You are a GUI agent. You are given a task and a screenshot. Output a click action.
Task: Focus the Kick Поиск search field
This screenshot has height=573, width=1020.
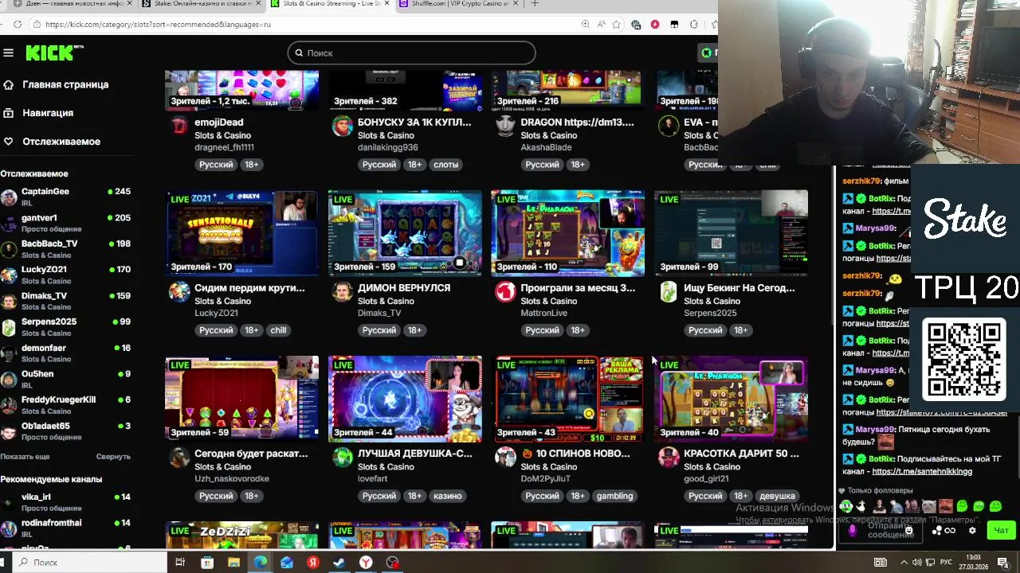[x=411, y=53]
